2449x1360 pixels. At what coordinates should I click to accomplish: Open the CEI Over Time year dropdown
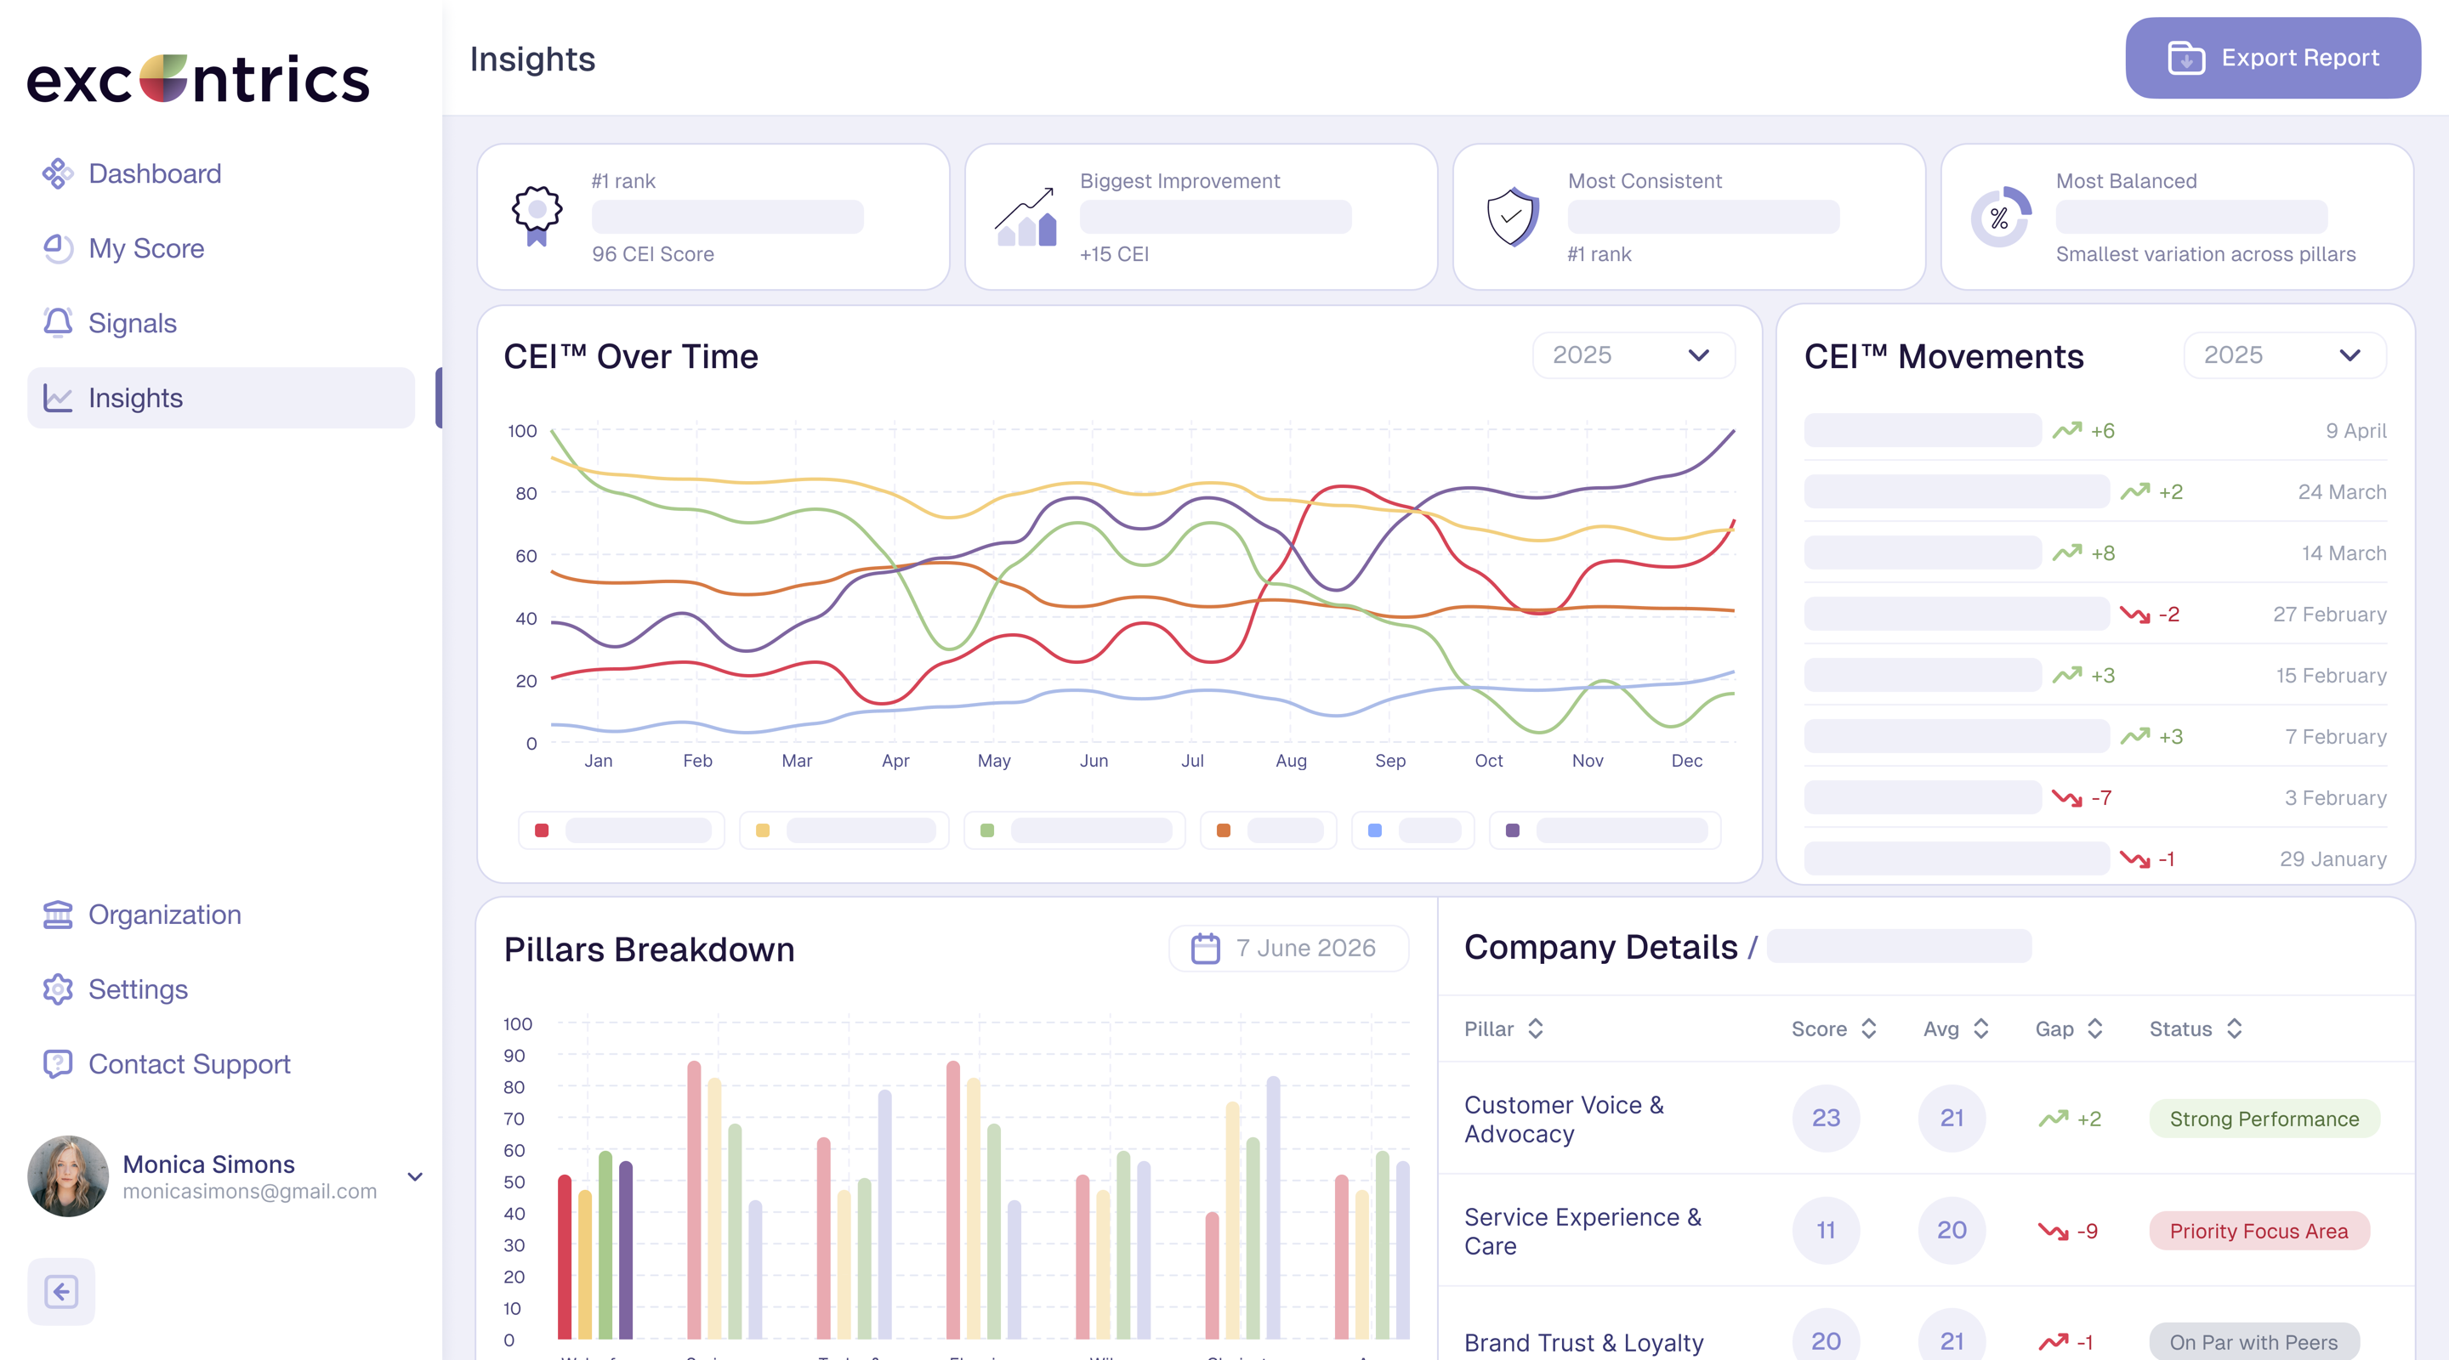coord(1634,355)
